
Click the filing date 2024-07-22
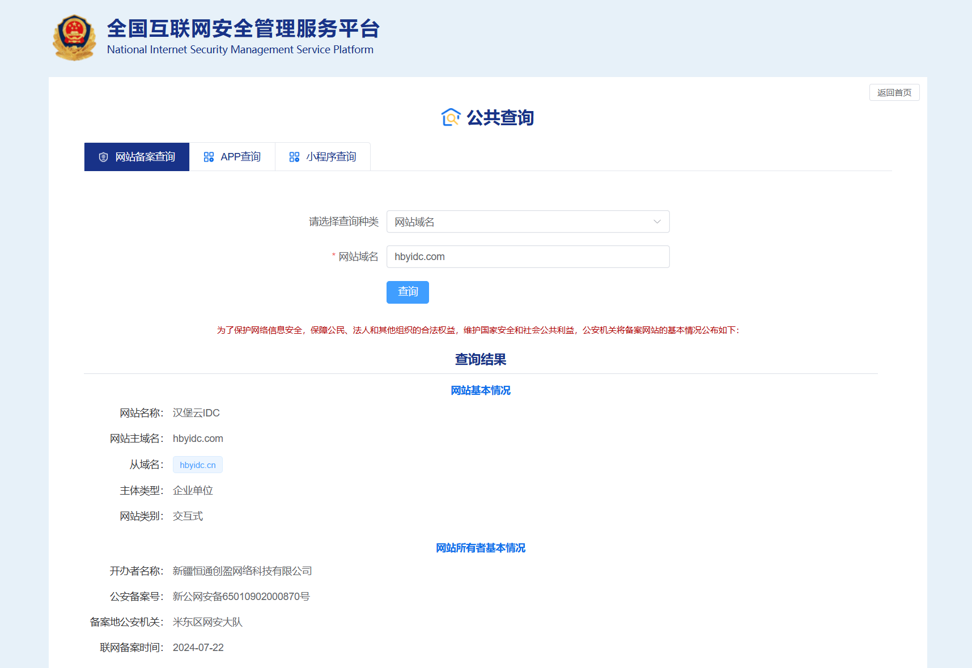(198, 648)
